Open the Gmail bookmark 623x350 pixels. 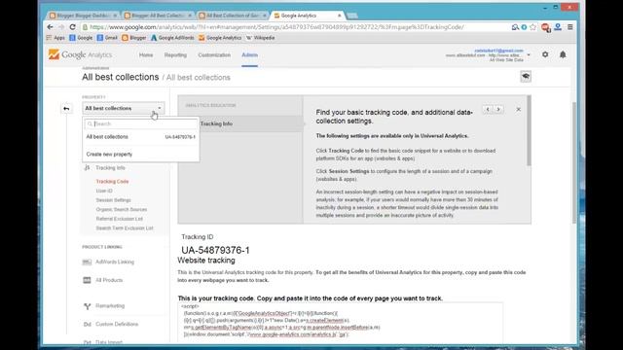click(x=107, y=38)
